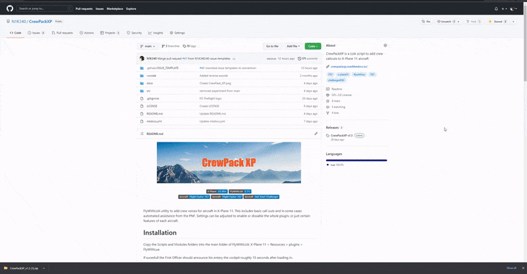Open README.md in the file list

tap(155, 114)
